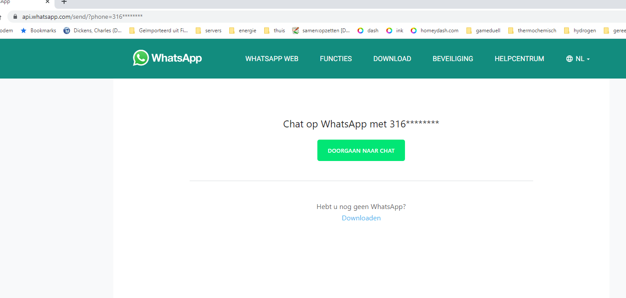Open Dickens, Charles bookmark

(x=92, y=31)
